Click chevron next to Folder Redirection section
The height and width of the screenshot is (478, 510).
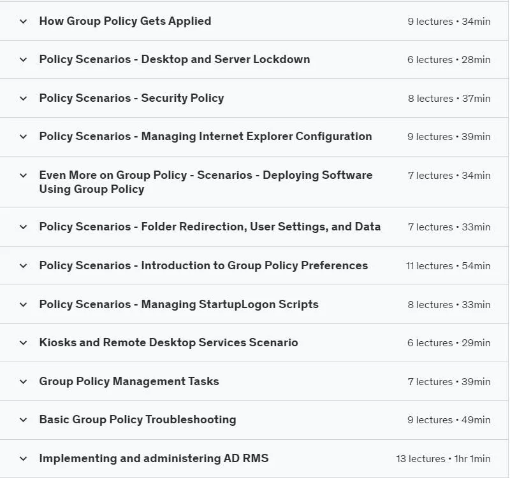23,227
